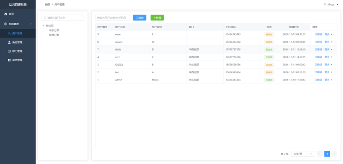The height and width of the screenshot is (164, 343).
Task: Select page 1 in pagination
Action: point(327,154)
